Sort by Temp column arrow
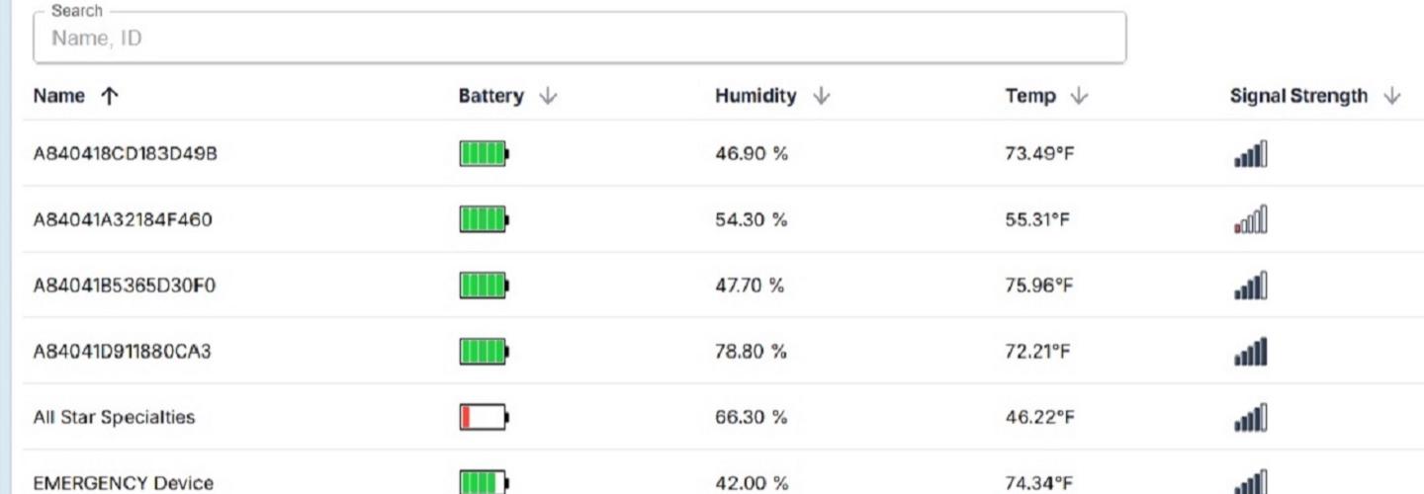 click(x=1079, y=96)
